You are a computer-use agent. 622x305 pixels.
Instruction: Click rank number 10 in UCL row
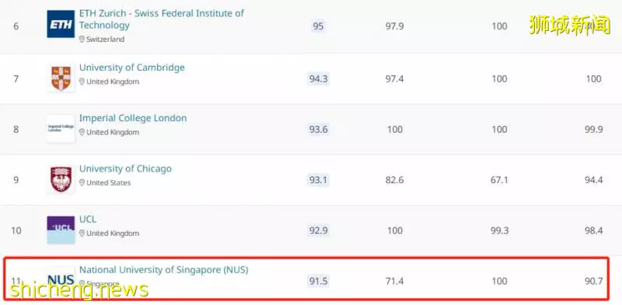click(x=16, y=230)
